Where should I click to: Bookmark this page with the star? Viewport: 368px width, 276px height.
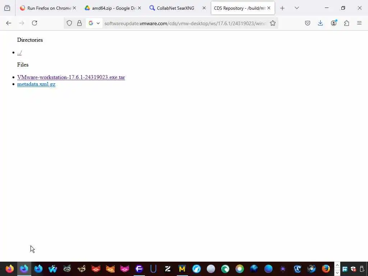tap(272, 23)
